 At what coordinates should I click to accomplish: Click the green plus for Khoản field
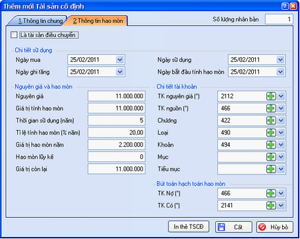point(271,145)
